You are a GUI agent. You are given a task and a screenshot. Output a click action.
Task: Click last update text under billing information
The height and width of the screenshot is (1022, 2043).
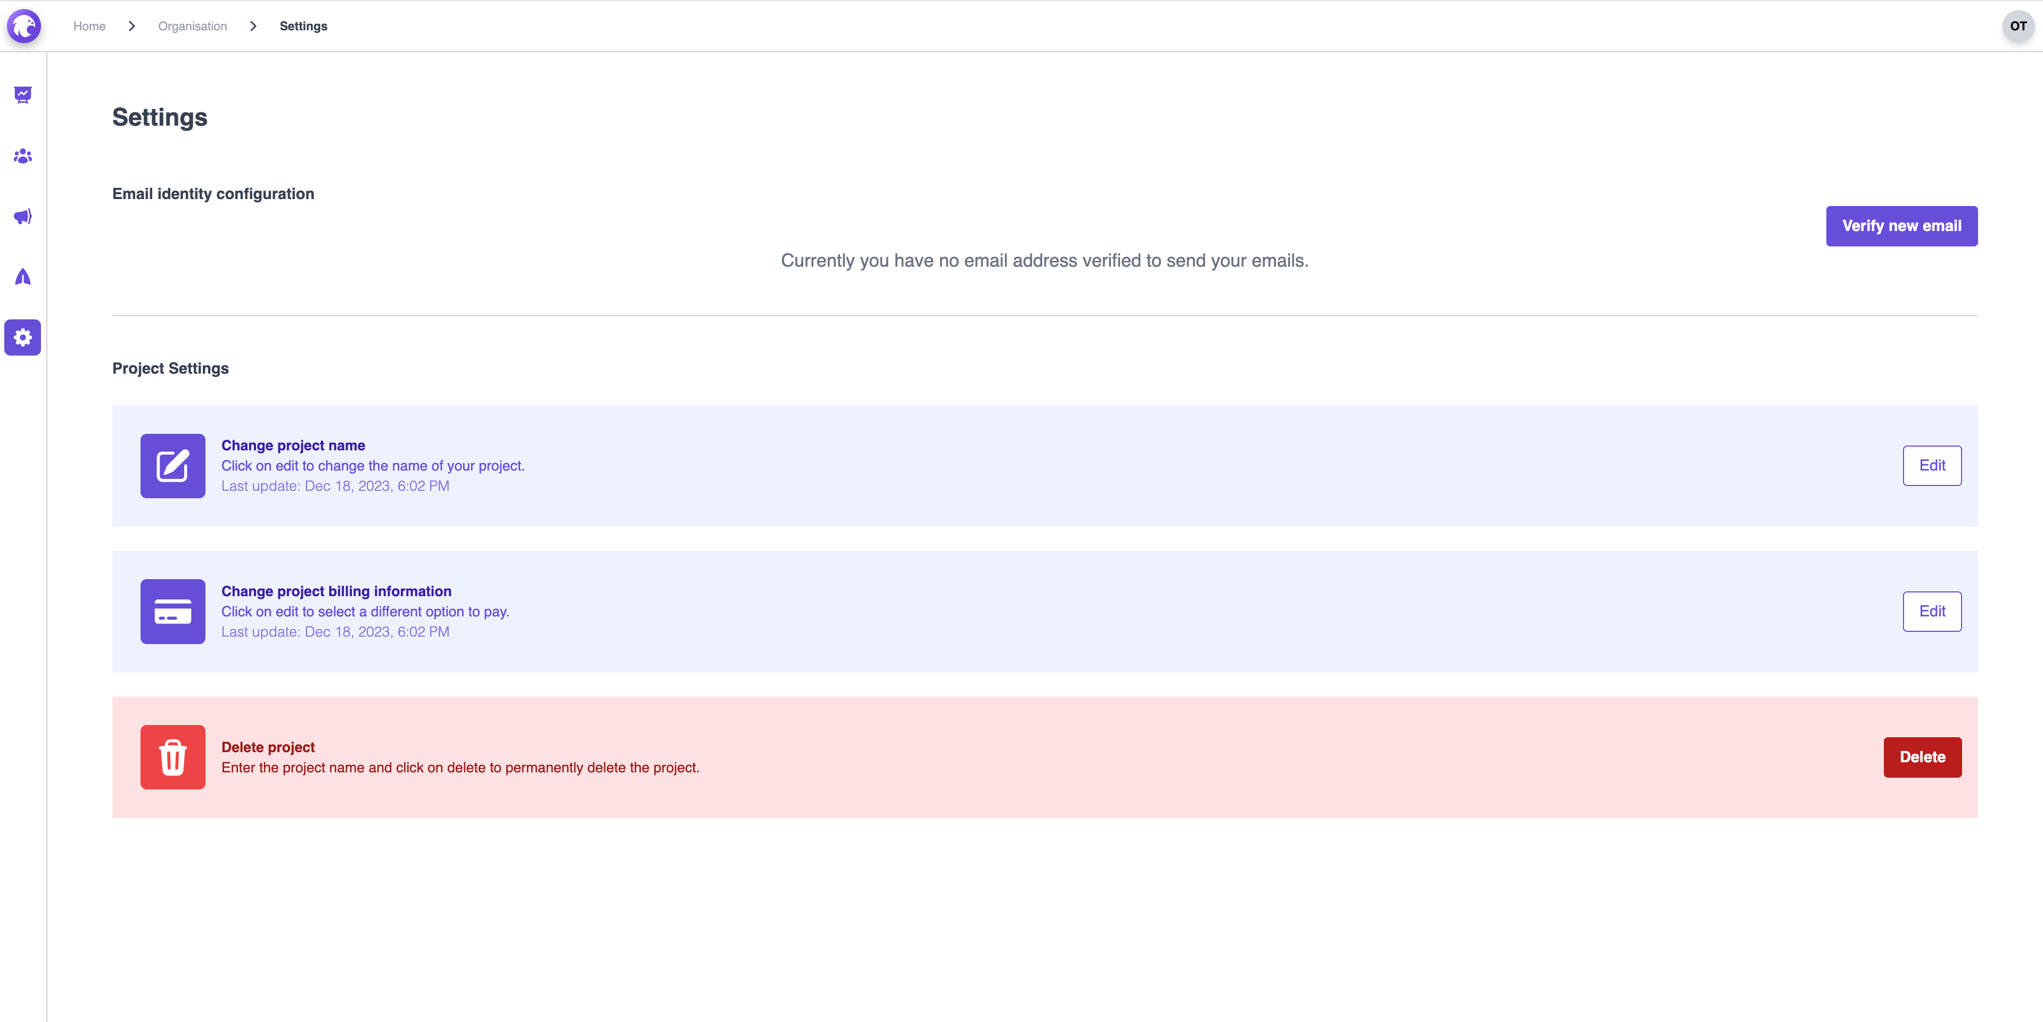point(335,632)
